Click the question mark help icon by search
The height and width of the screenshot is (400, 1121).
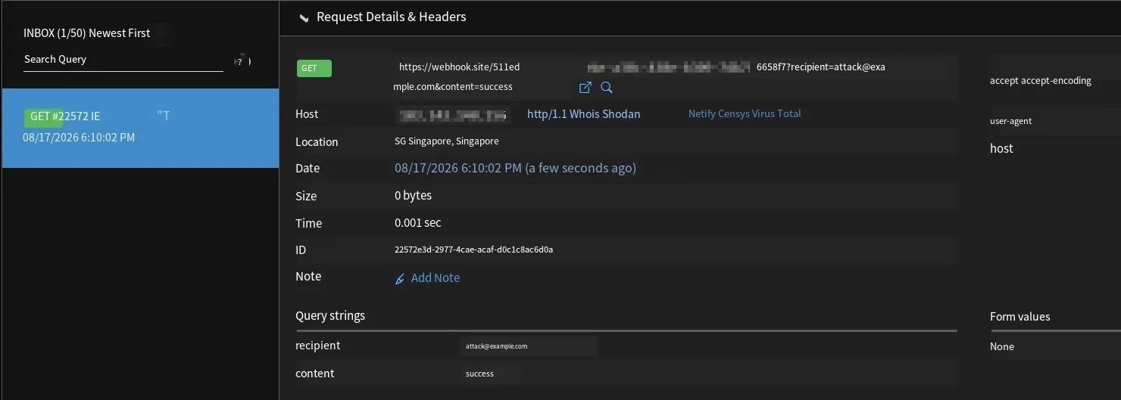pyautogui.click(x=241, y=61)
